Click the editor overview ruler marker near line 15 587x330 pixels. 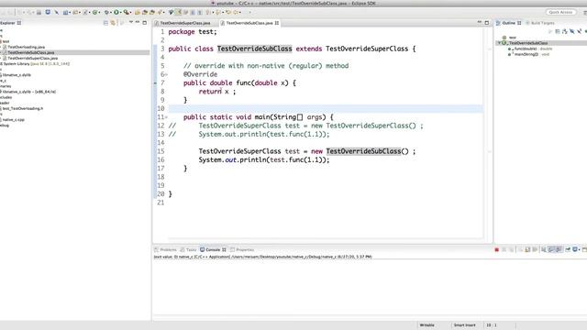pyautogui.click(x=489, y=152)
